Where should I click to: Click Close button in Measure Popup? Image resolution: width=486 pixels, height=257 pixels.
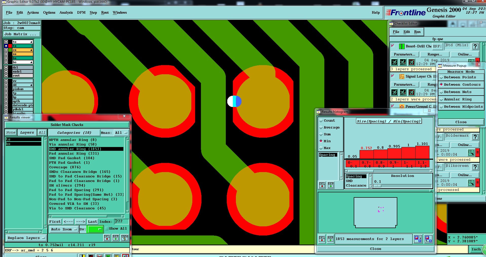461,122
